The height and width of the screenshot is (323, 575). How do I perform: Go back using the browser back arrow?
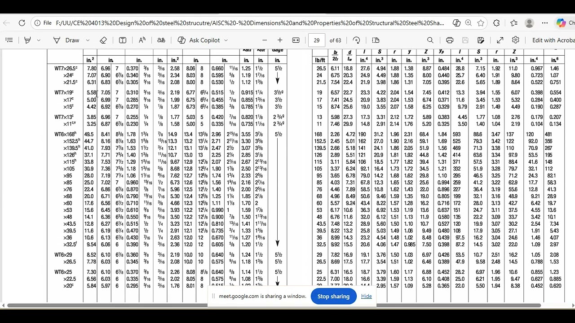[6, 23]
